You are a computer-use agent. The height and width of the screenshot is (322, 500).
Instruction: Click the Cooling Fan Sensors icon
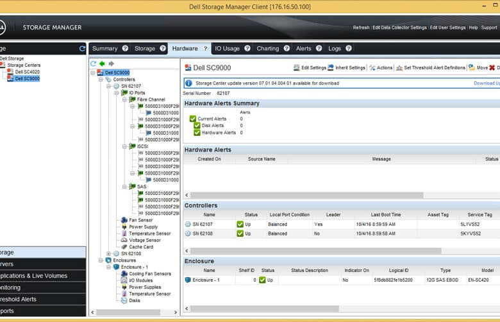coord(124,274)
